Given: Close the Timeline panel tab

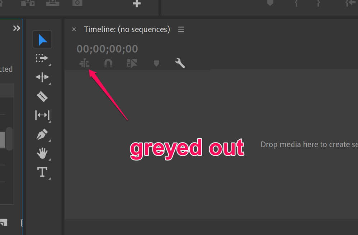Looking at the screenshot, I should click(x=74, y=29).
